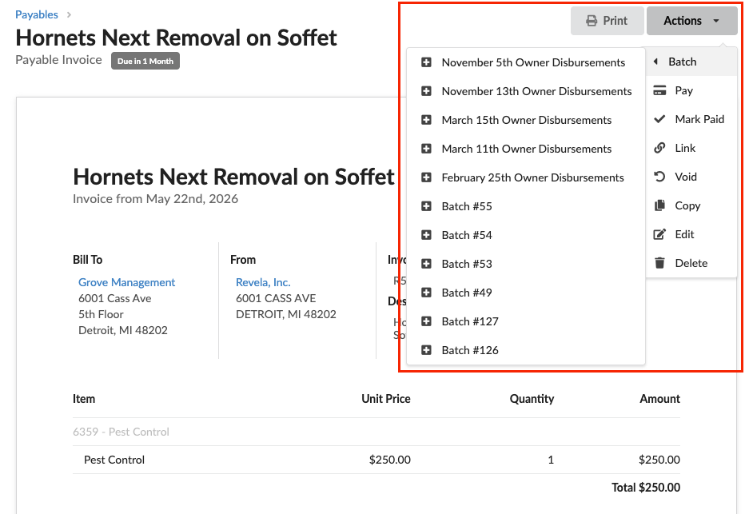Click the Delete trash can icon
745x514 pixels.
point(659,263)
